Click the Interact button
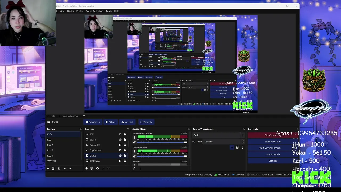 [127, 122]
